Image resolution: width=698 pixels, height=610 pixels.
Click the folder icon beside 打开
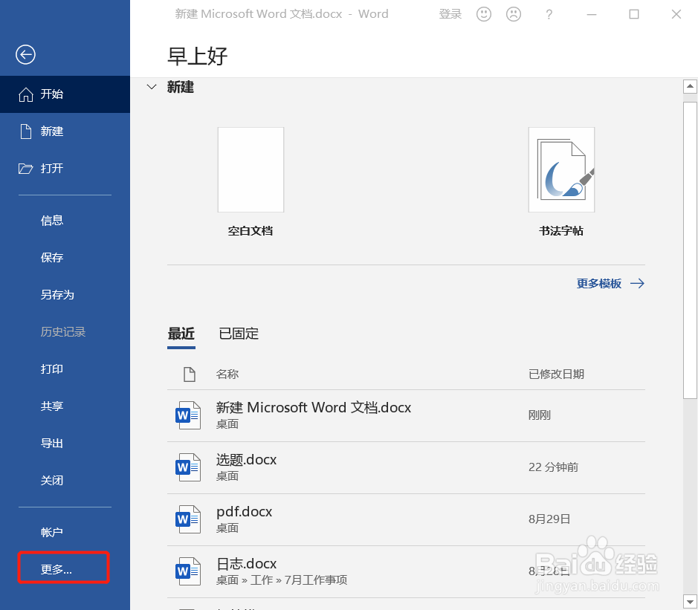tap(25, 169)
